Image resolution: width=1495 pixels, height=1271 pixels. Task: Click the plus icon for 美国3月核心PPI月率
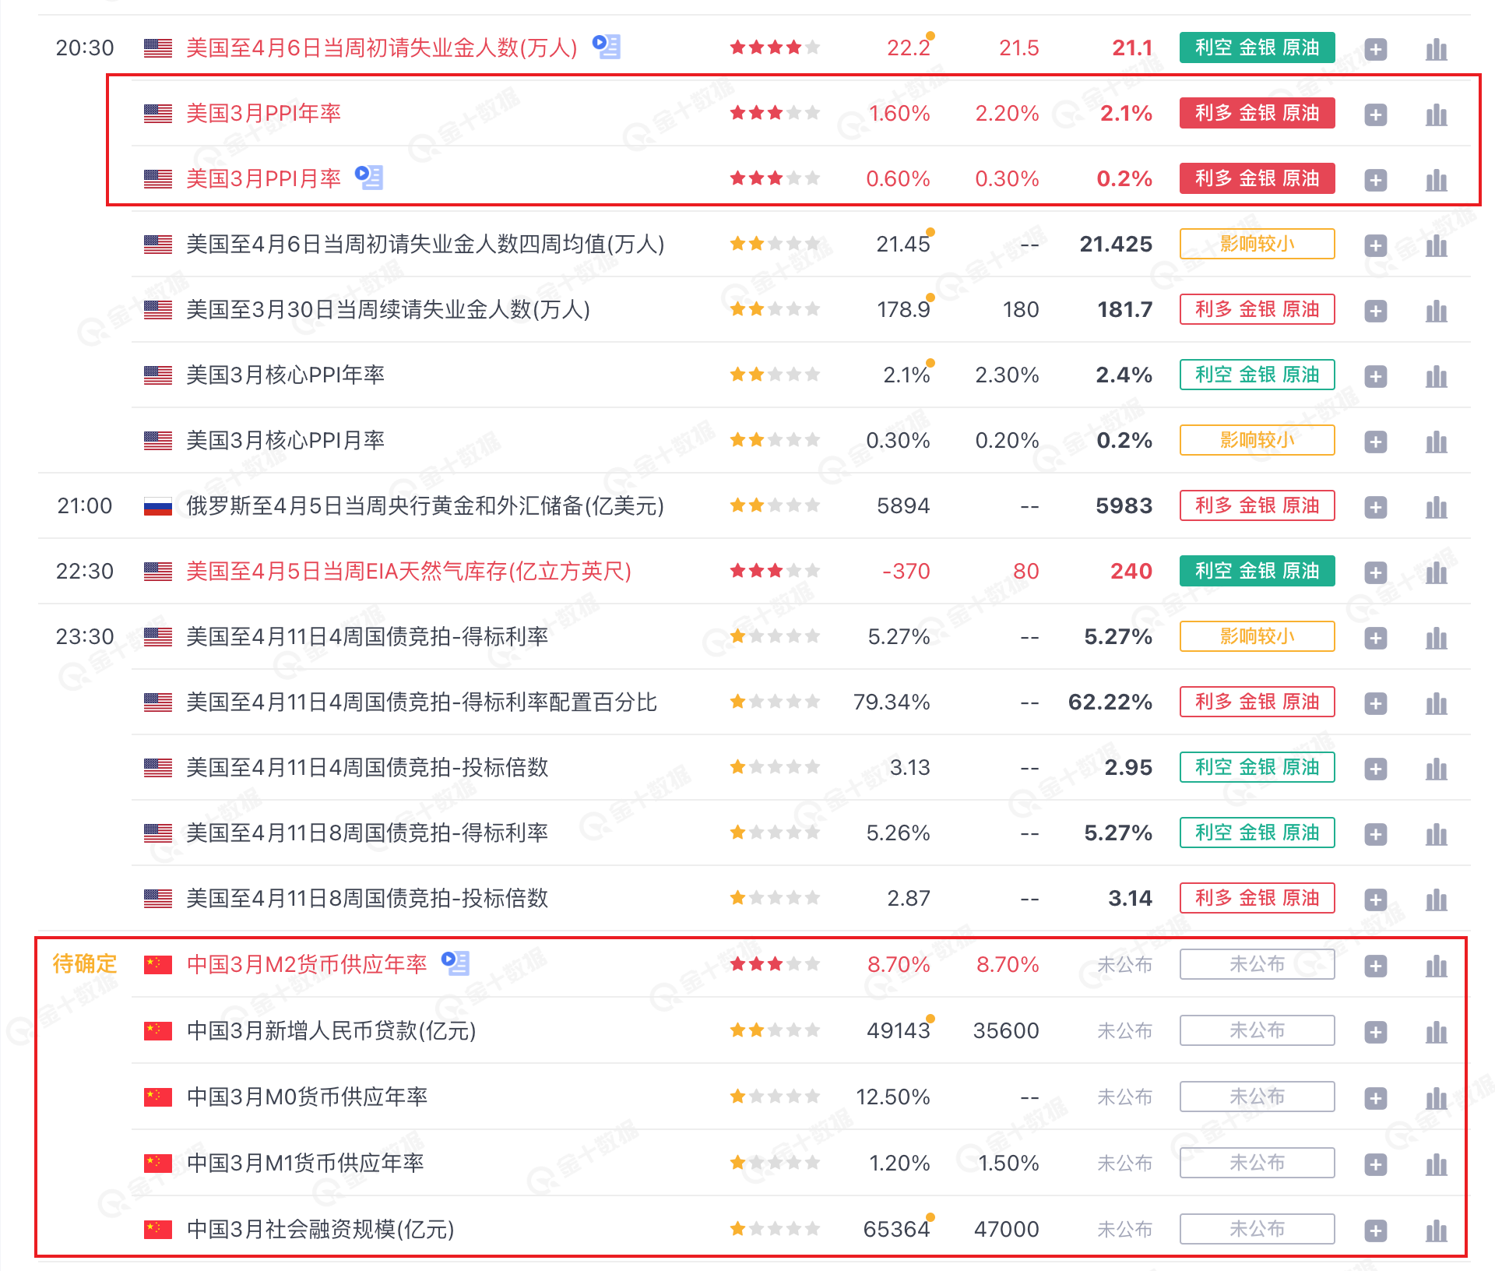pyautogui.click(x=1376, y=442)
